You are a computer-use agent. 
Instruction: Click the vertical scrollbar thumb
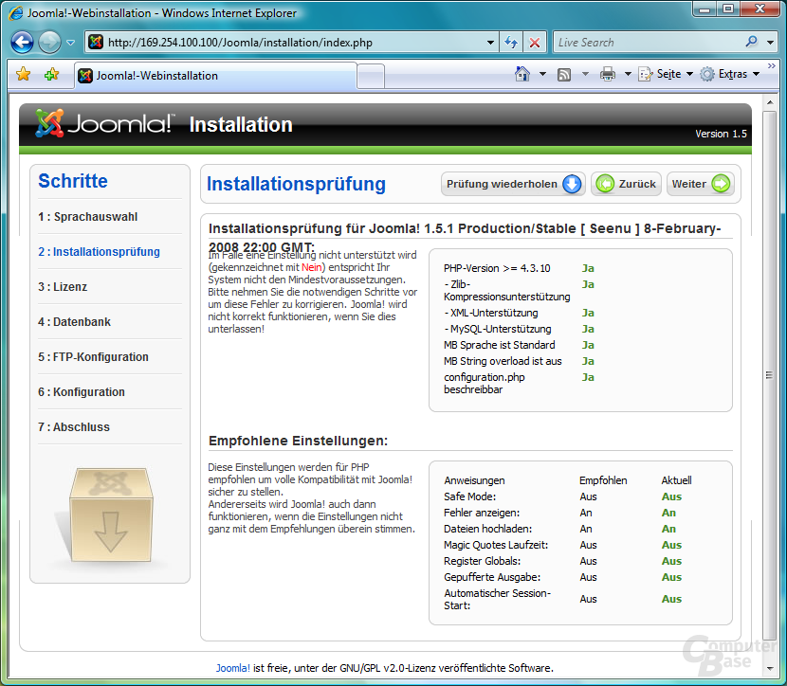[x=769, y=375]
